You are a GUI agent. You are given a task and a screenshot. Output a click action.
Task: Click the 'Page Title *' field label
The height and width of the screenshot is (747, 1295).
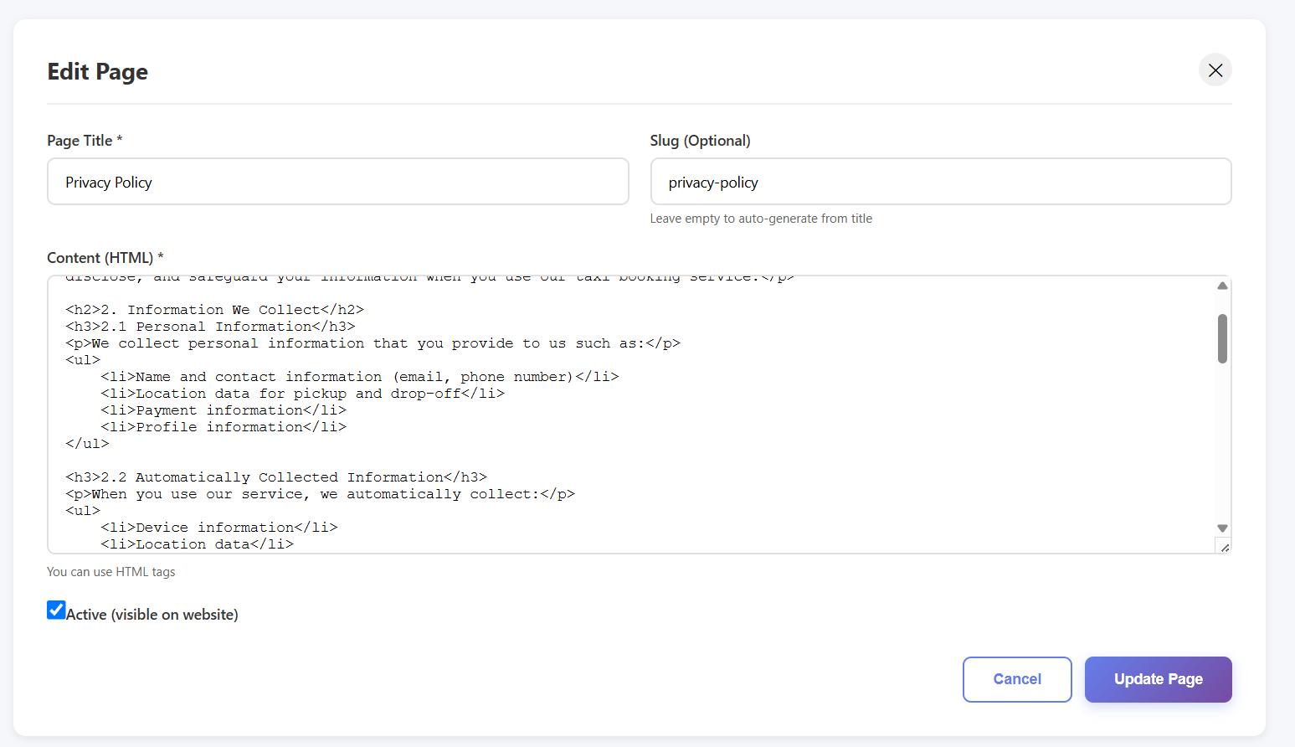coord(85,141)
